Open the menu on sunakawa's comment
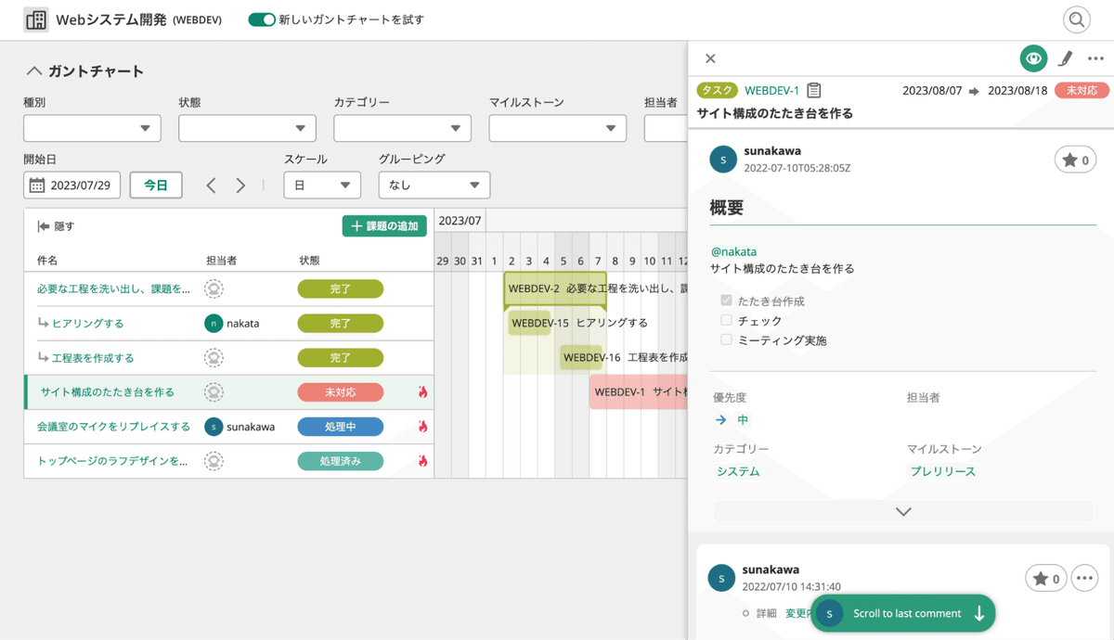 (x=1084, y=578)
